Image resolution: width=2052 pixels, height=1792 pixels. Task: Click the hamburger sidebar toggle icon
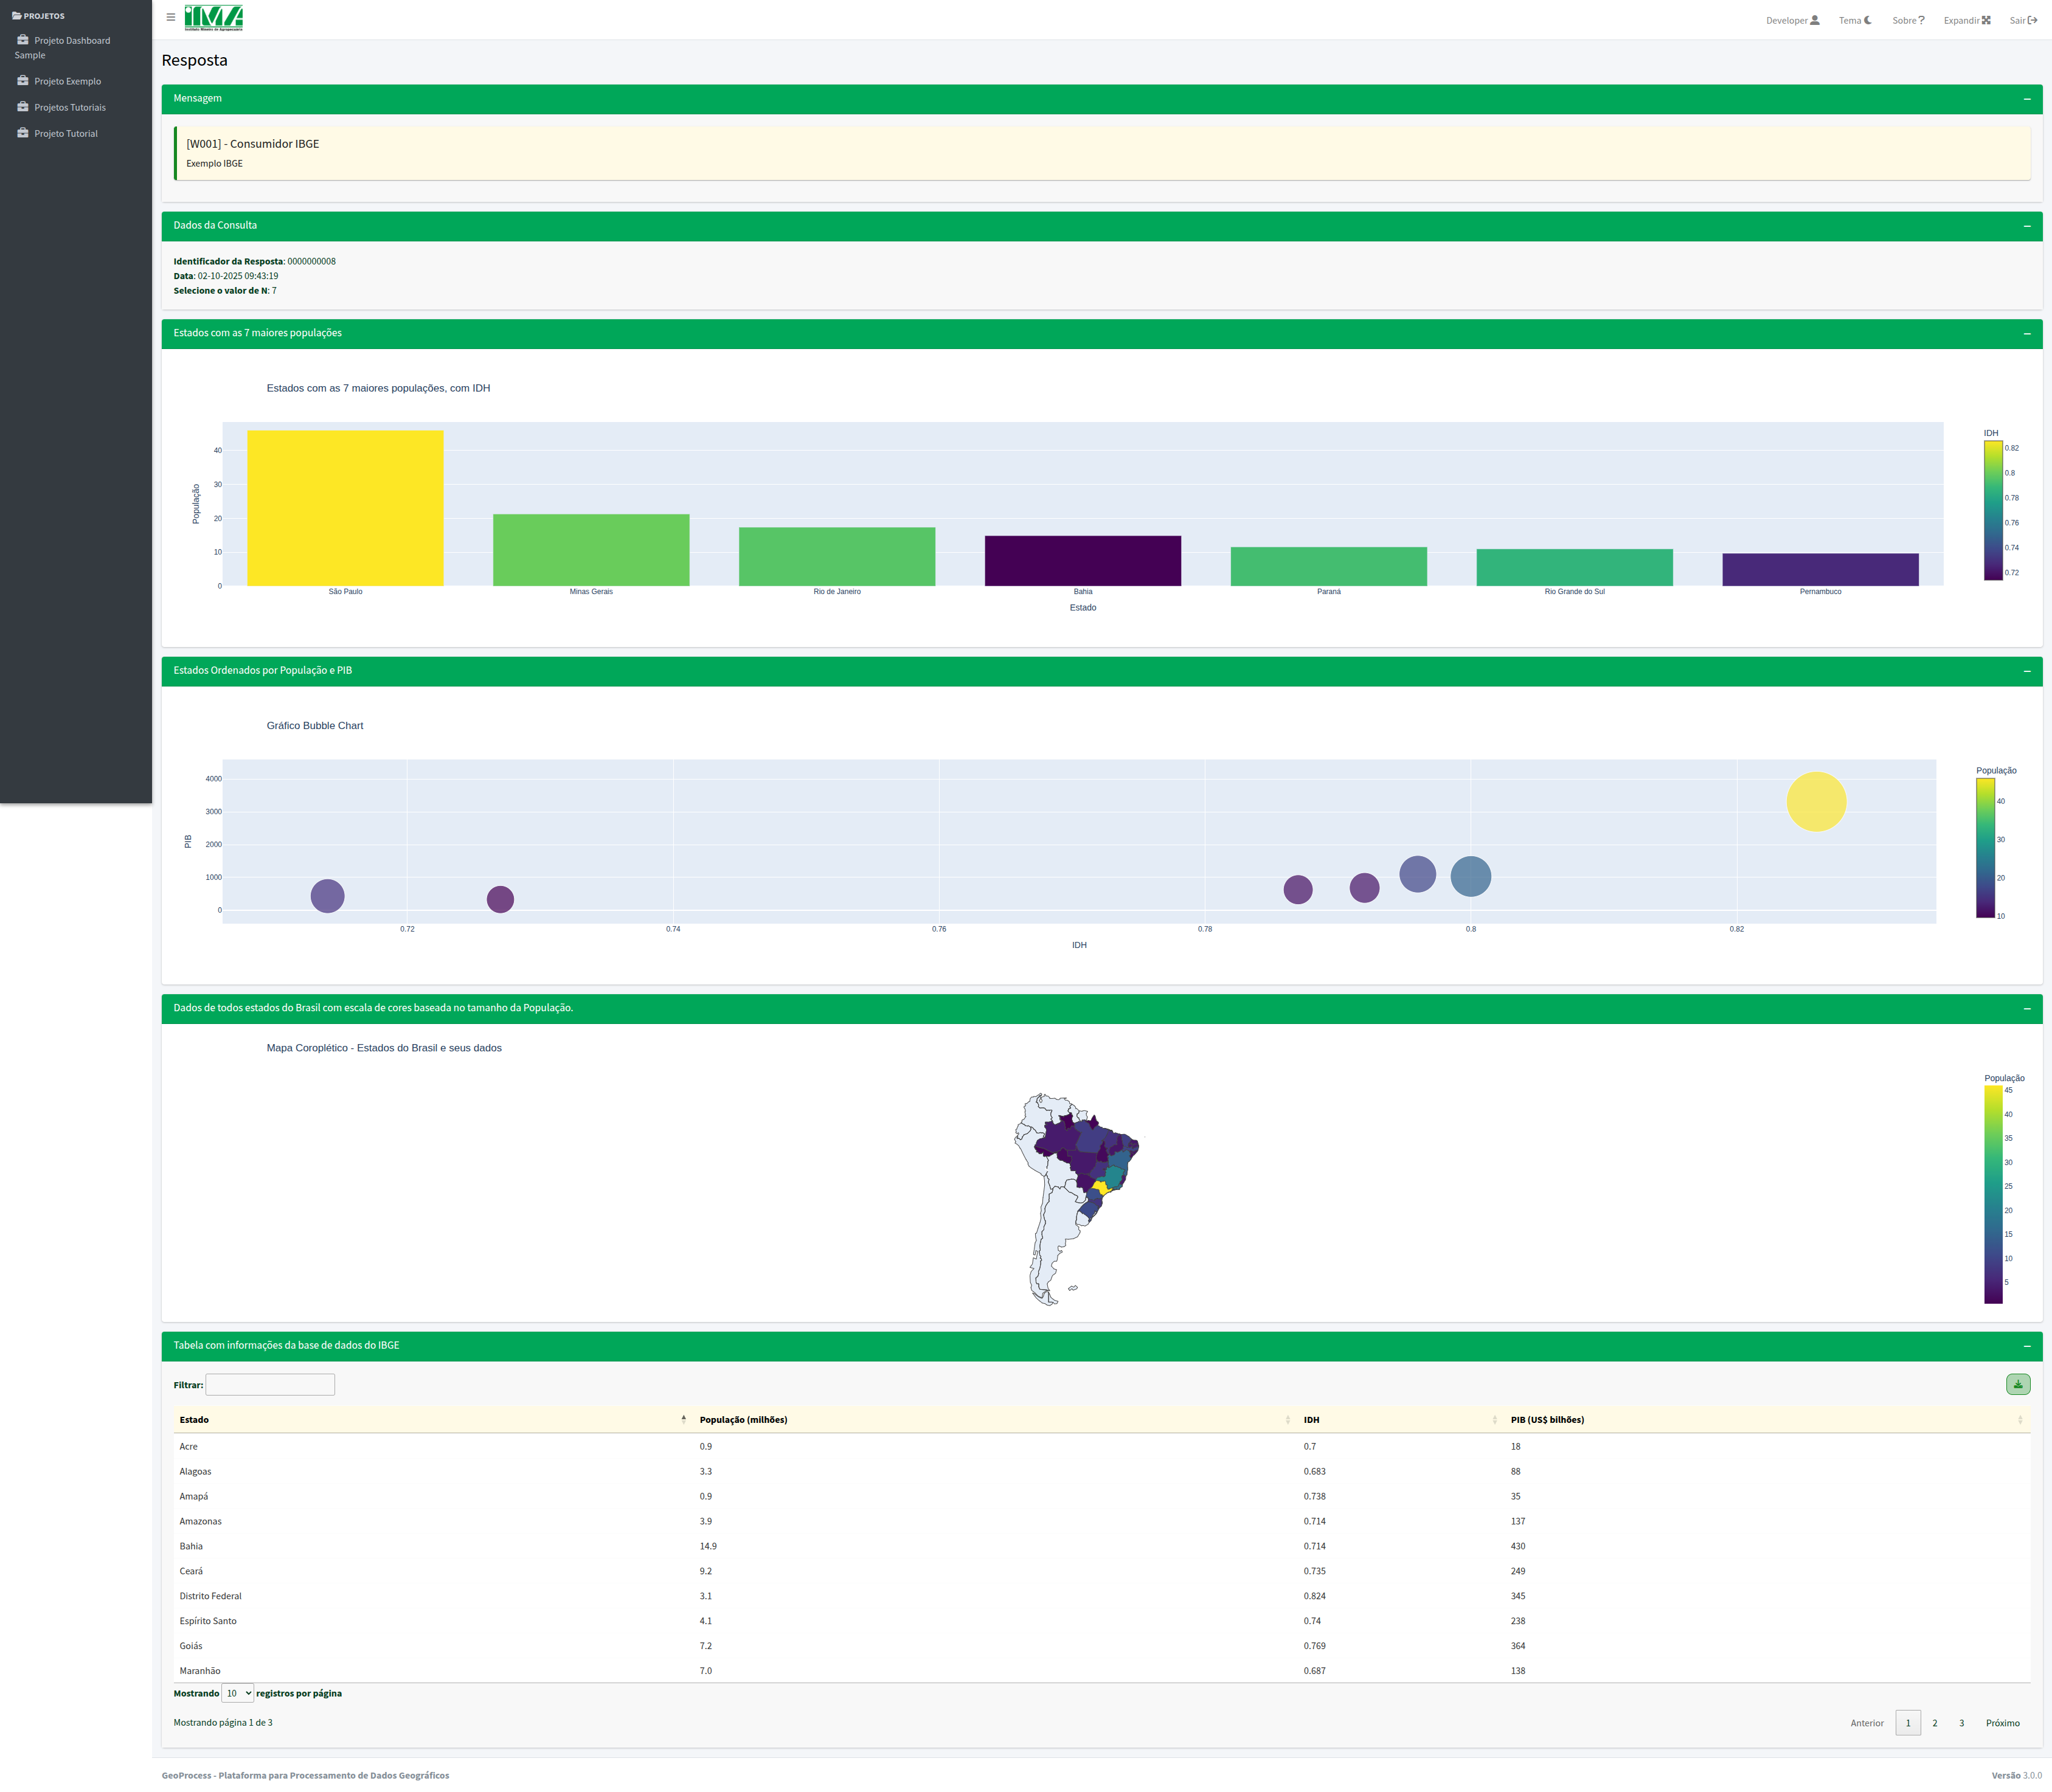(170, 17)
